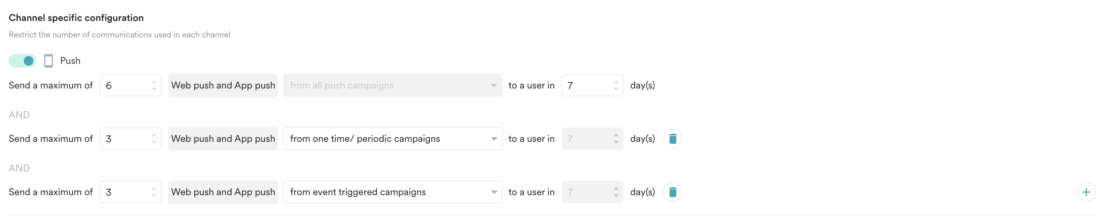Decrease the first rule's days stepper

[616, 89]
